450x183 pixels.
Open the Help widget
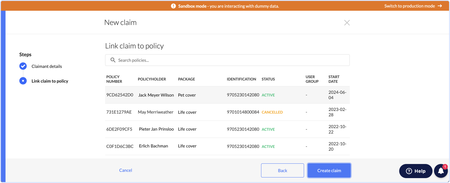[416, 171]
